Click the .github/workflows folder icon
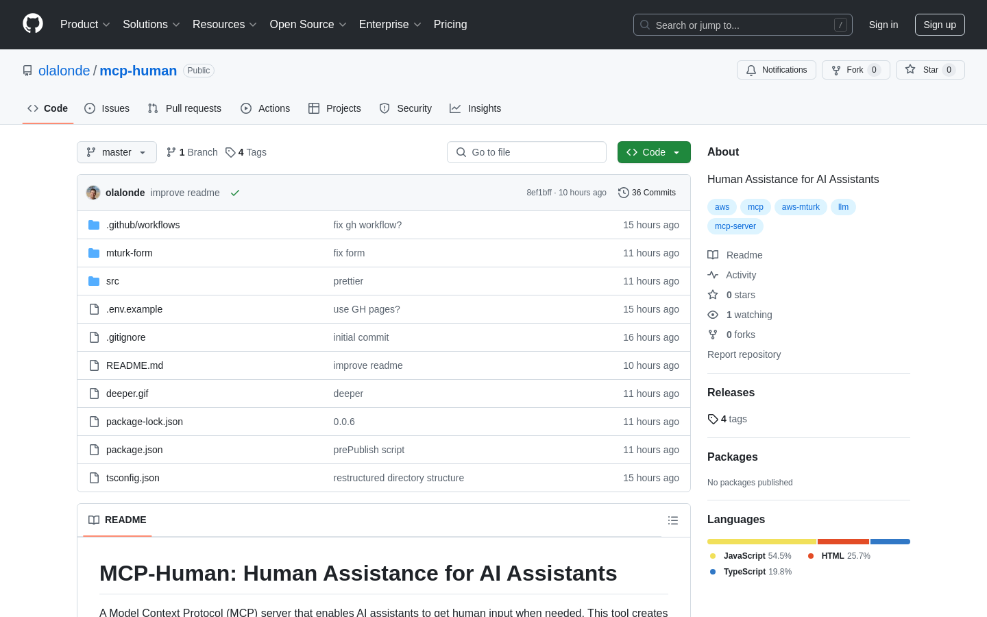 coord(94,225)
